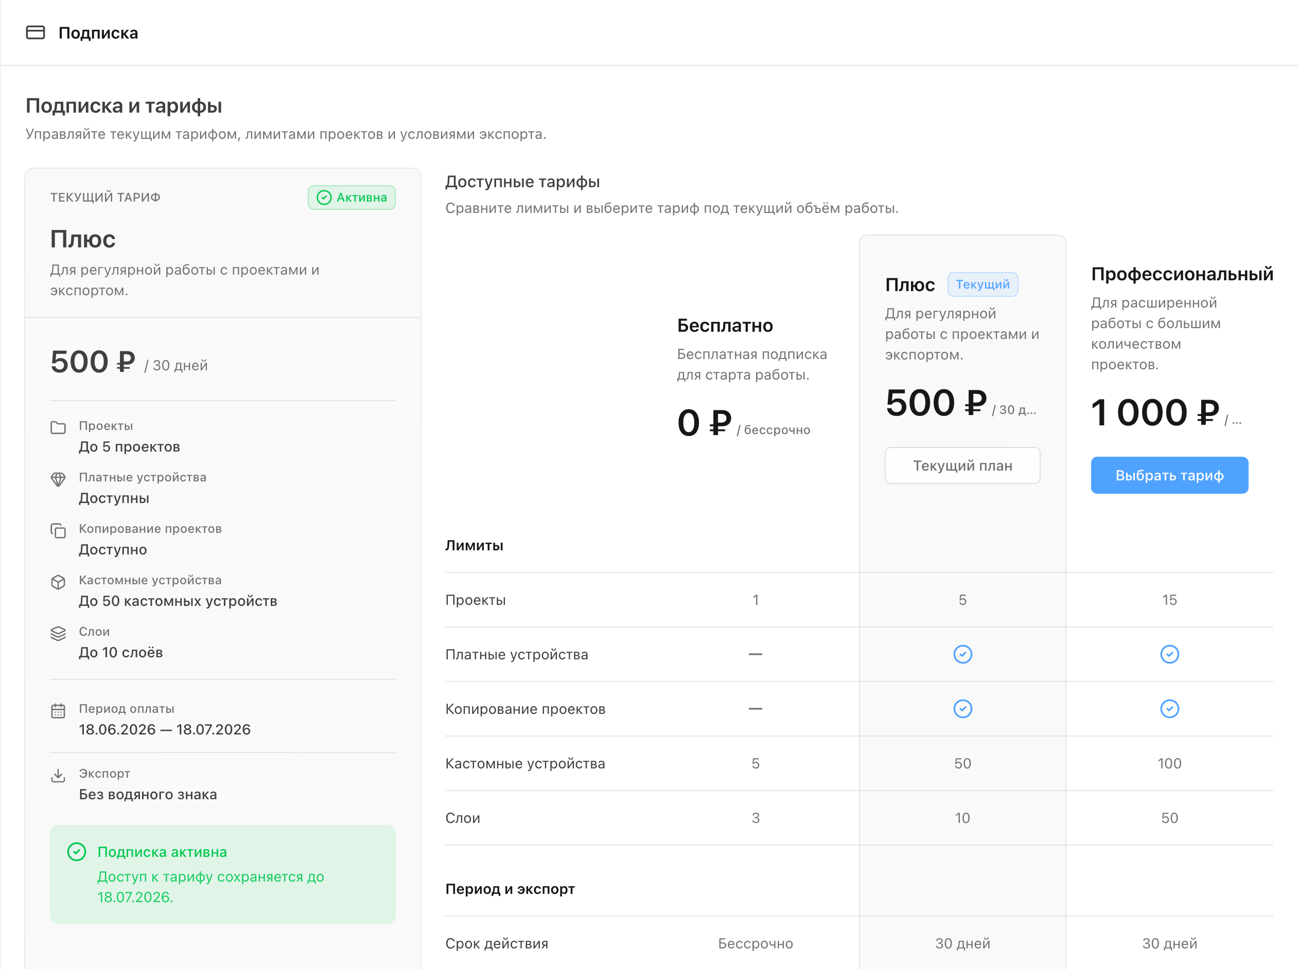The width and height of the screenshot is (1298, 969).
Task: Click the Слои row label in table
Action: point(462,818)
